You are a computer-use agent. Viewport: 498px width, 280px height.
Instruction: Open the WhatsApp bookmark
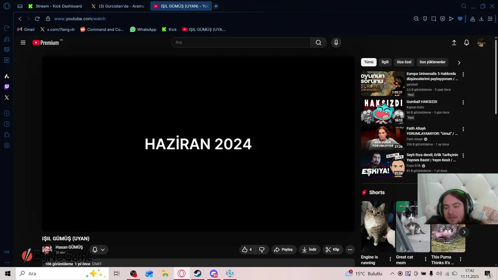pos(143,30)
